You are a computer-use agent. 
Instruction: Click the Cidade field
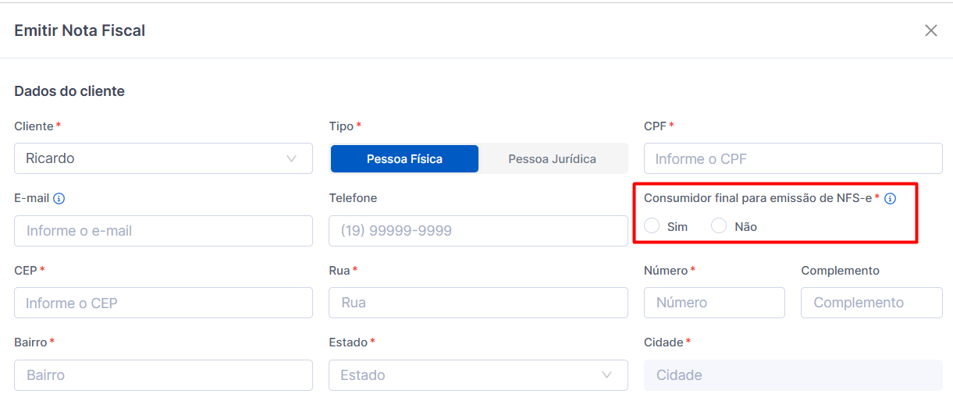(793, 375)
